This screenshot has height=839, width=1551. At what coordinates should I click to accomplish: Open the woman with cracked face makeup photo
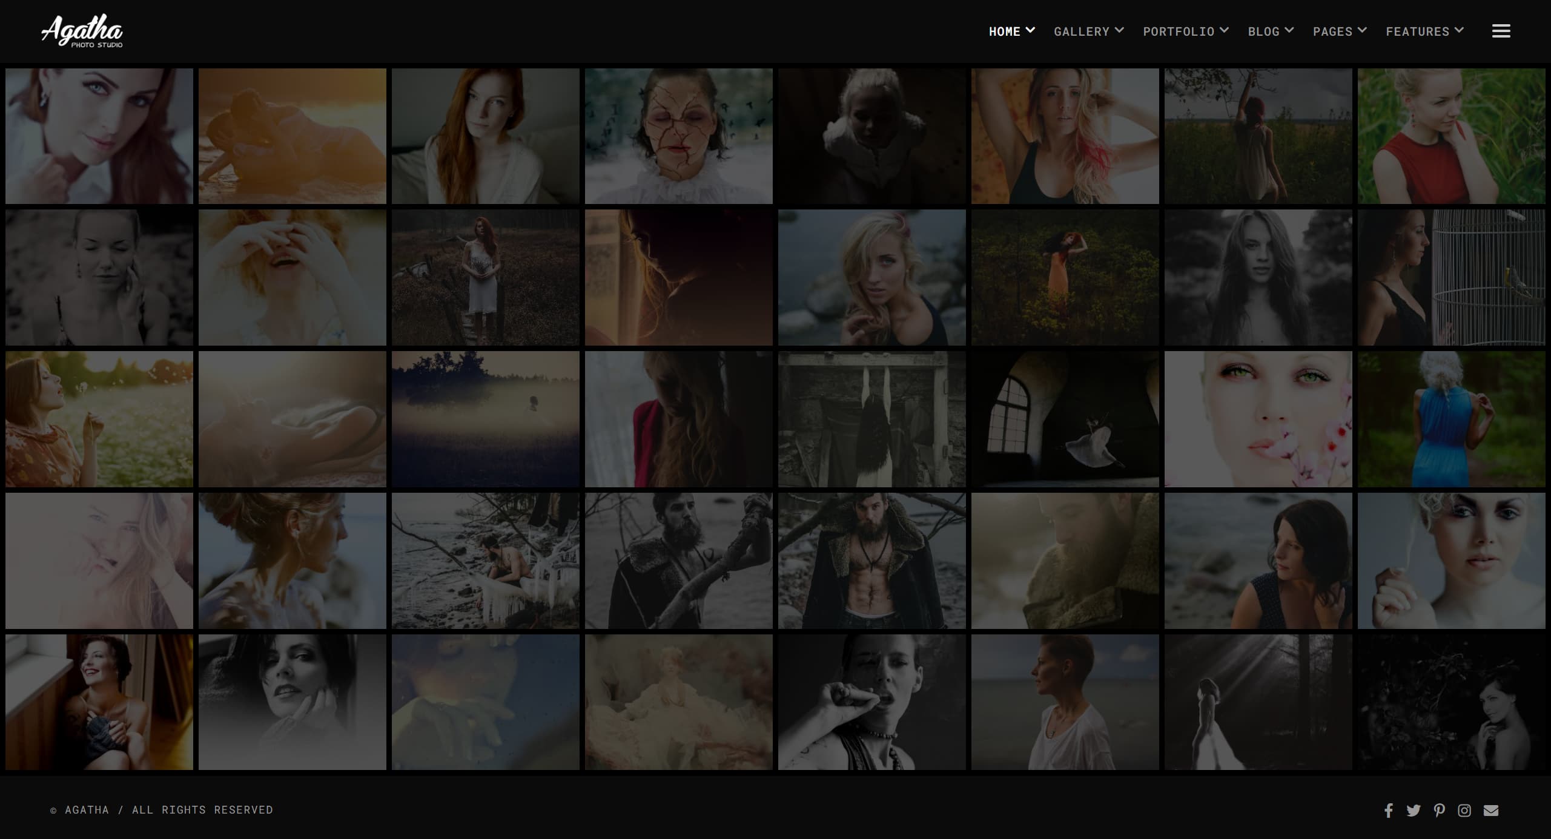click(x=679, y=136)
